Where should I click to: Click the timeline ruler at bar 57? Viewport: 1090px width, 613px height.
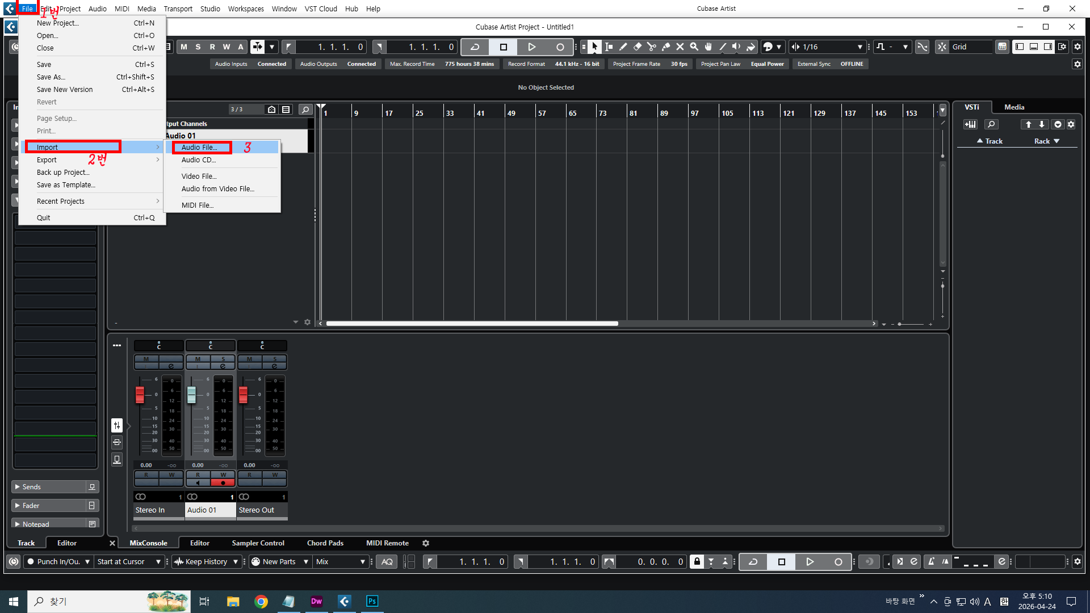[542, 113]
